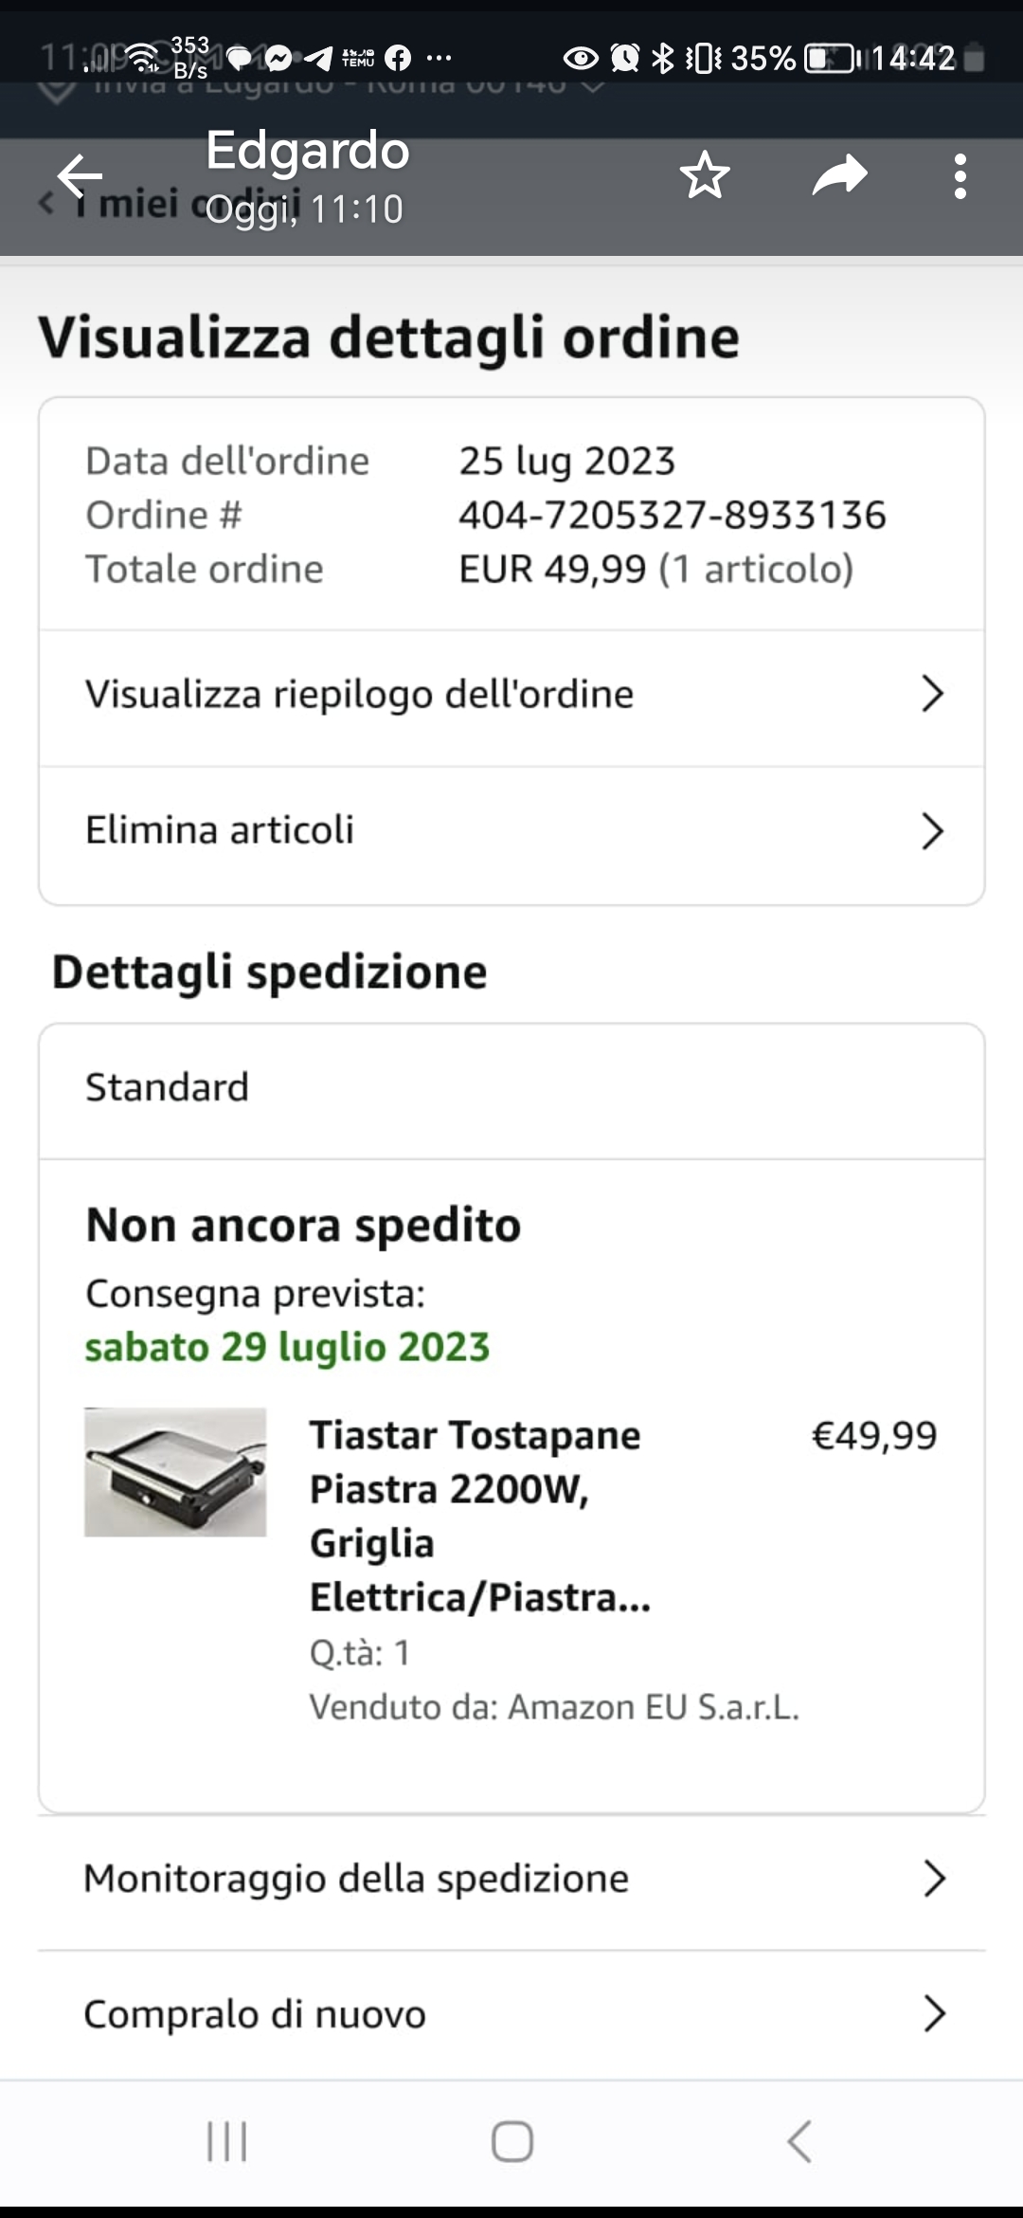This screenshot has width=1023, height=2218.
Task: Tap the Facebook notification icon in status bar
Action: pos(399,59)
